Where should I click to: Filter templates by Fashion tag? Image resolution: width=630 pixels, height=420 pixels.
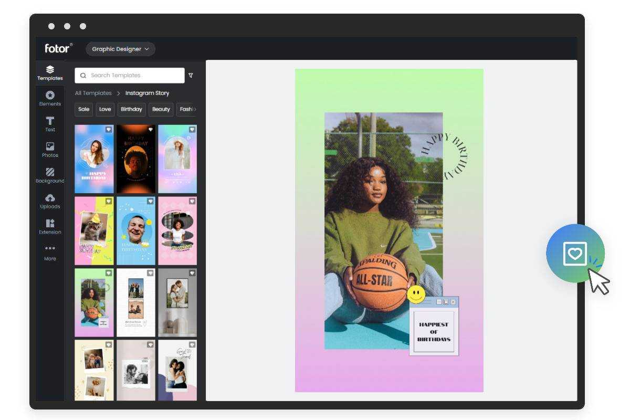pos(187,109)
